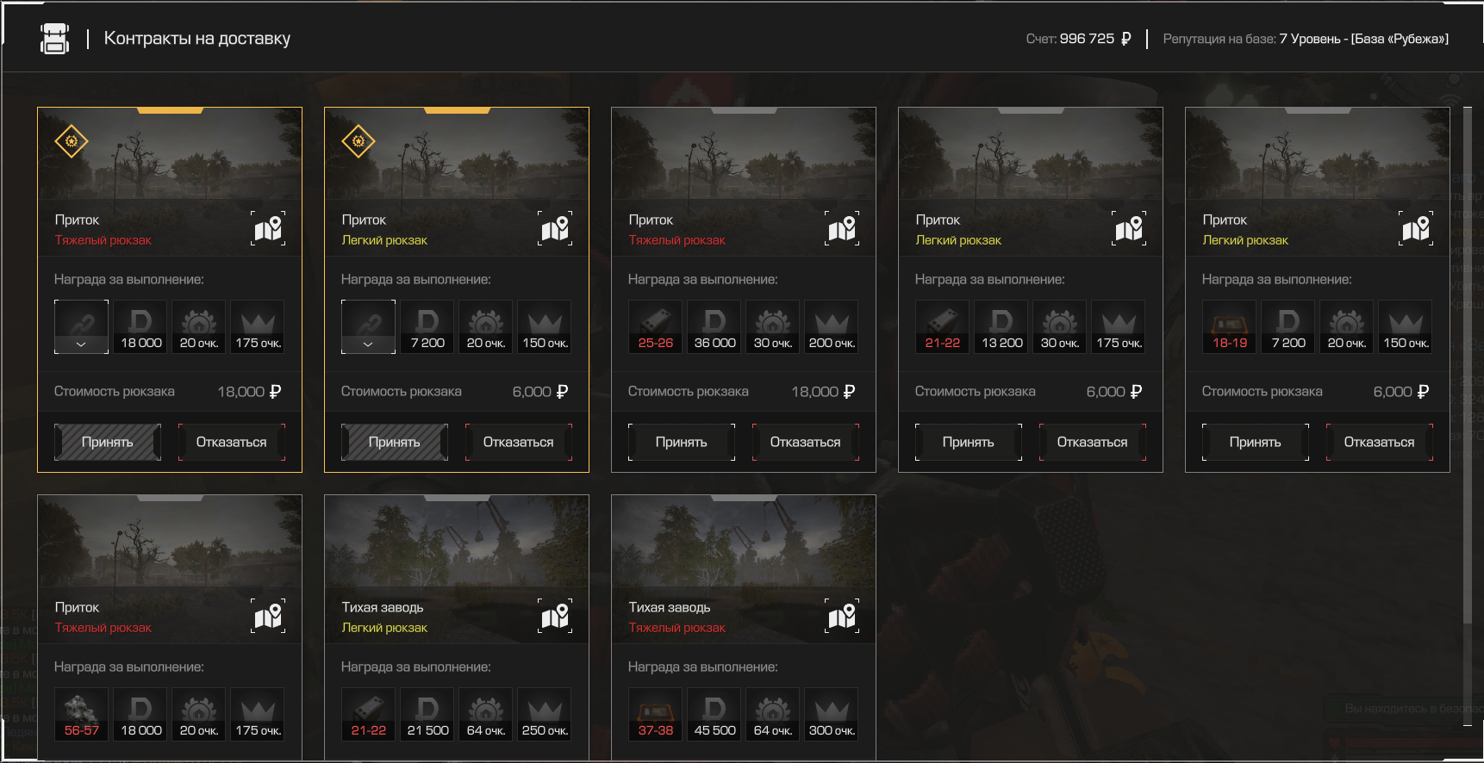Decline the gold-bordered Тяжелый рюкзак contract
The width and height of the screenshot is (1484, 763).
click(232, 442)
